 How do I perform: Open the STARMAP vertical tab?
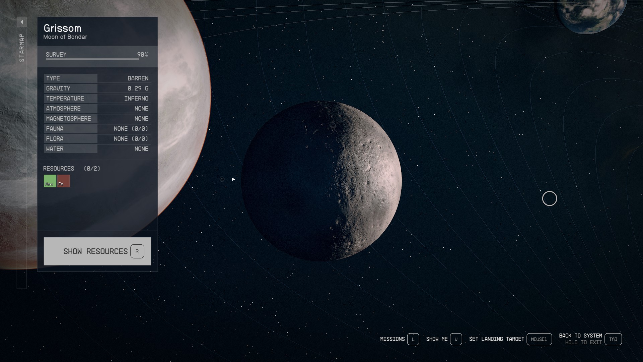tap(22, 48)
